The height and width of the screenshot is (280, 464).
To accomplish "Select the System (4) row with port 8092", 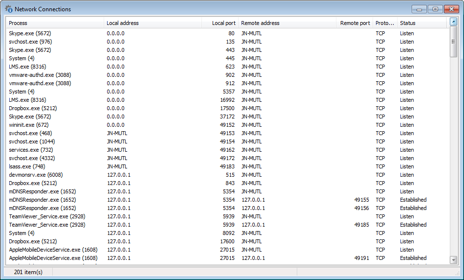I will (227, 233).
